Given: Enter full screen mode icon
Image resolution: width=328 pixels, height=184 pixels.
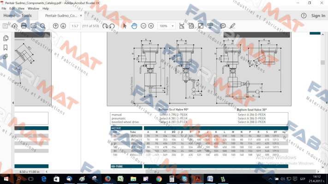Looking at the screenshot, I should 201,26.
